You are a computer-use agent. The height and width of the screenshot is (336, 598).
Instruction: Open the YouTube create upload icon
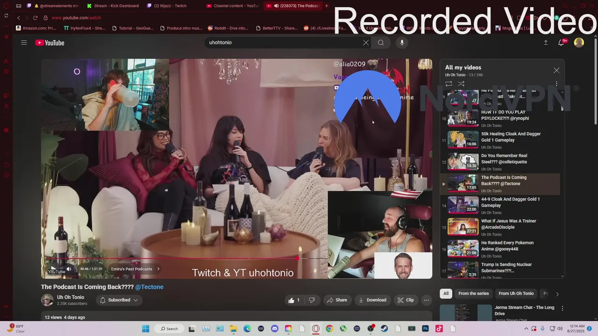546,42
